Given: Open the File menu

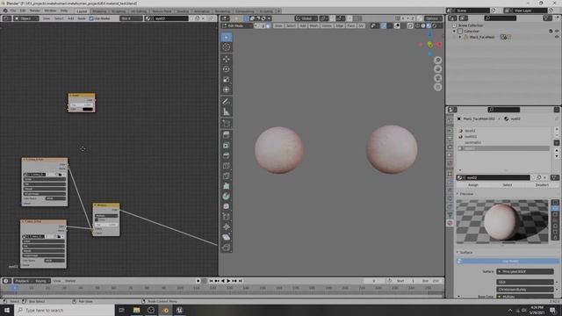Looking at the screenshot, I should point(13,11).
